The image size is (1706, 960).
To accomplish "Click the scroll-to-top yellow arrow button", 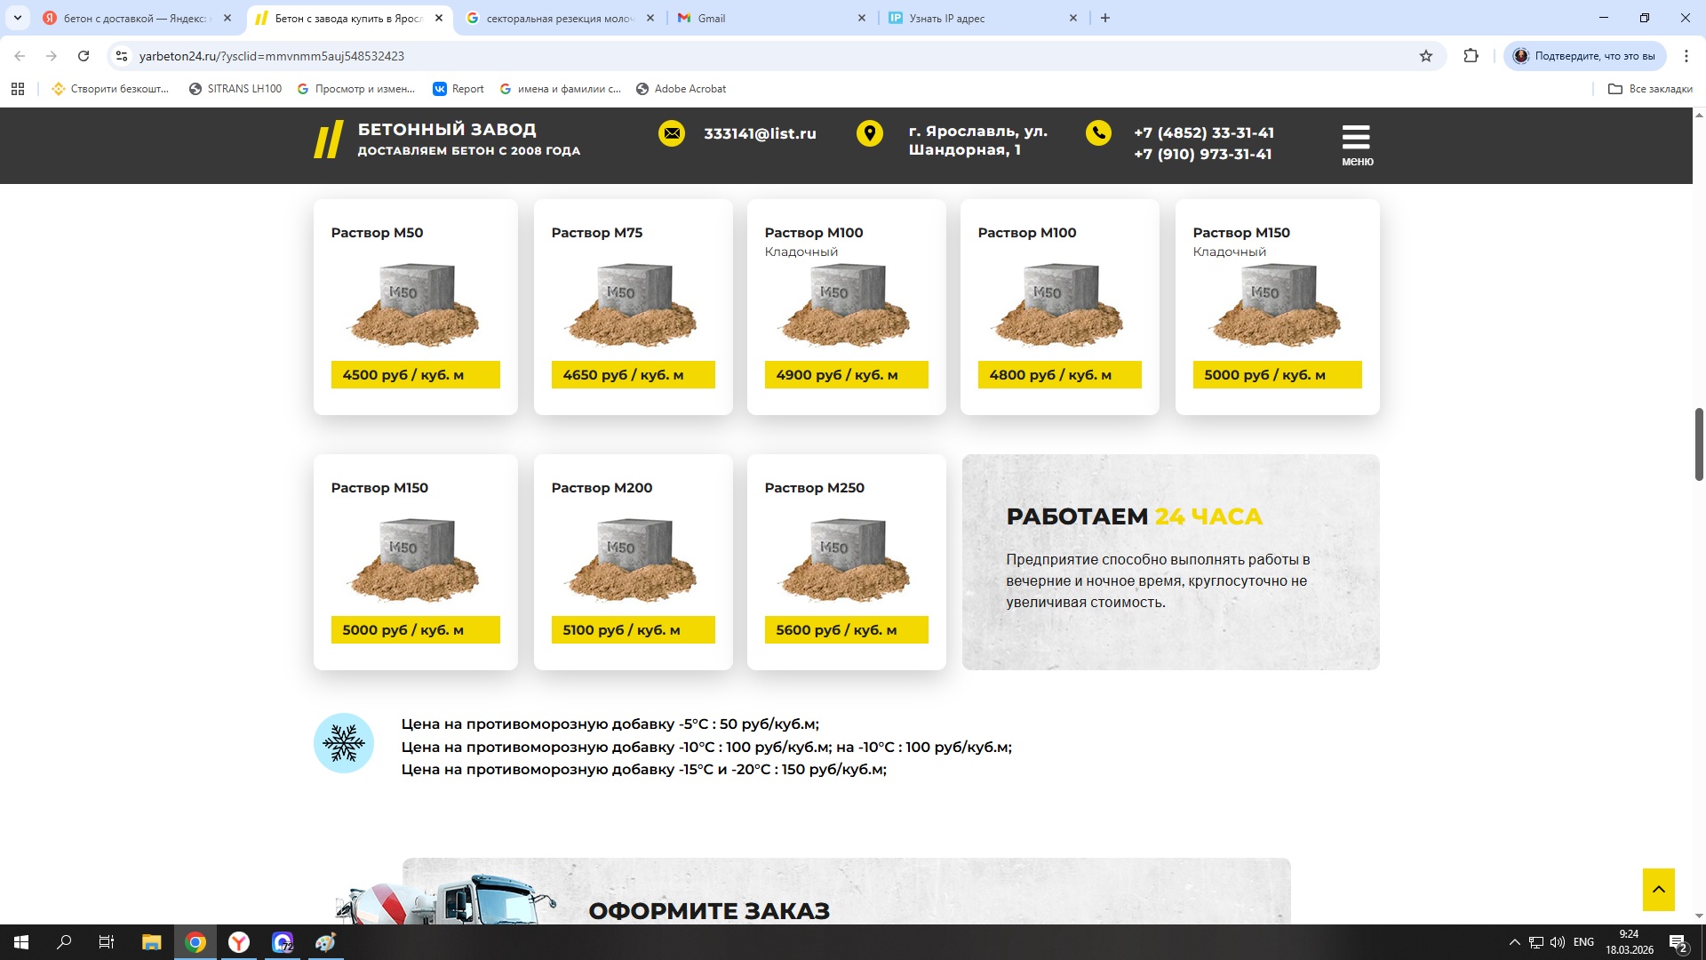I will coord(1658,889).
